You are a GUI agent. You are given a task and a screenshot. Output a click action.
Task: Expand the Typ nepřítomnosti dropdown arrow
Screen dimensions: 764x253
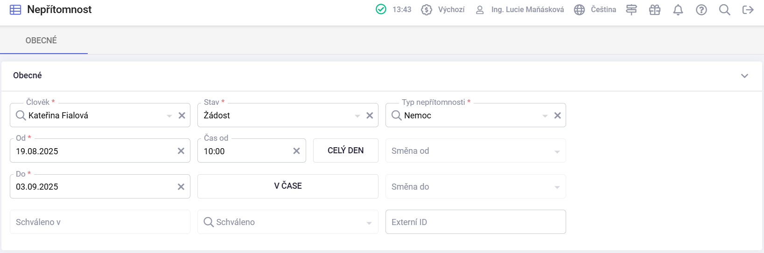(x=545, y=116)
